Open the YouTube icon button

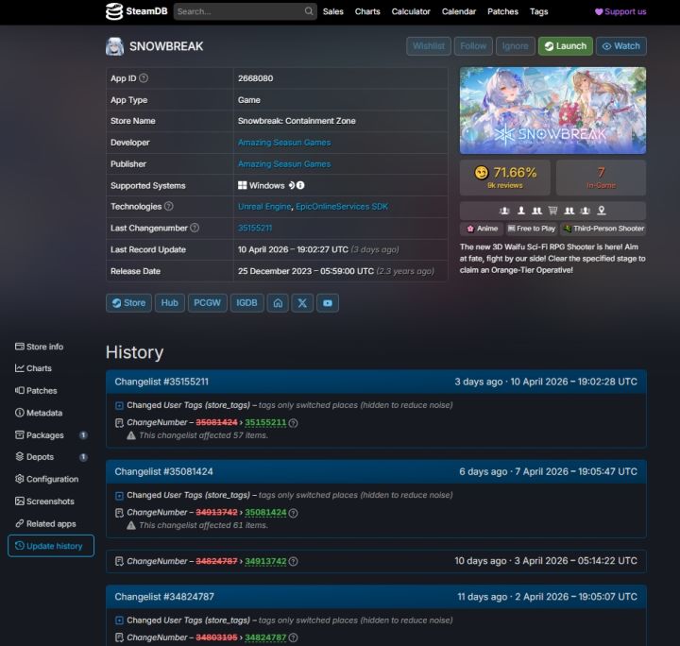click(x=328, y=302)
